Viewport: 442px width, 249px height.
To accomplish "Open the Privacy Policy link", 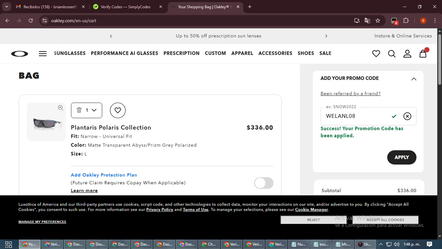I will coord(160,210).
